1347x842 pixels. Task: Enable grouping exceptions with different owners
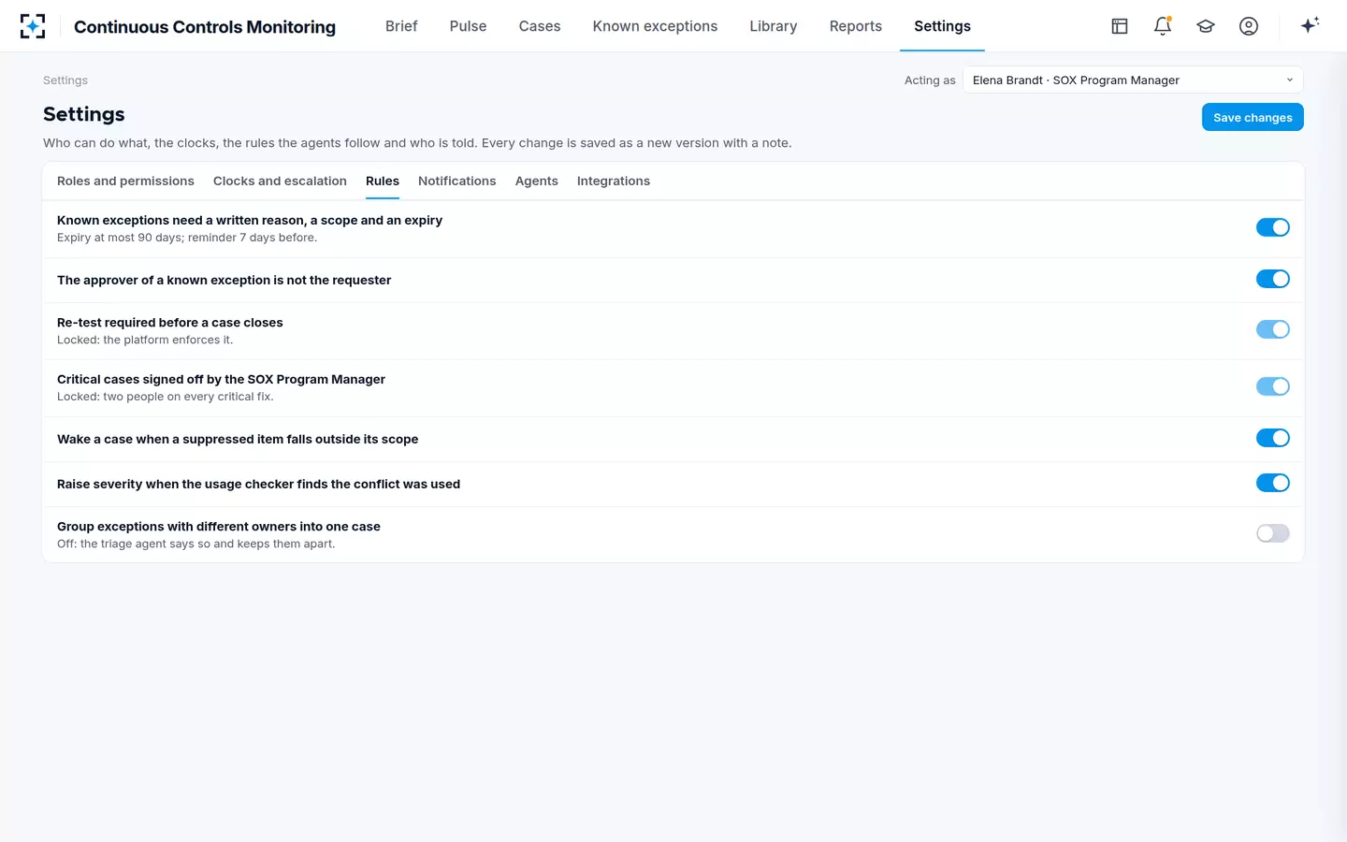(1273, 533)
